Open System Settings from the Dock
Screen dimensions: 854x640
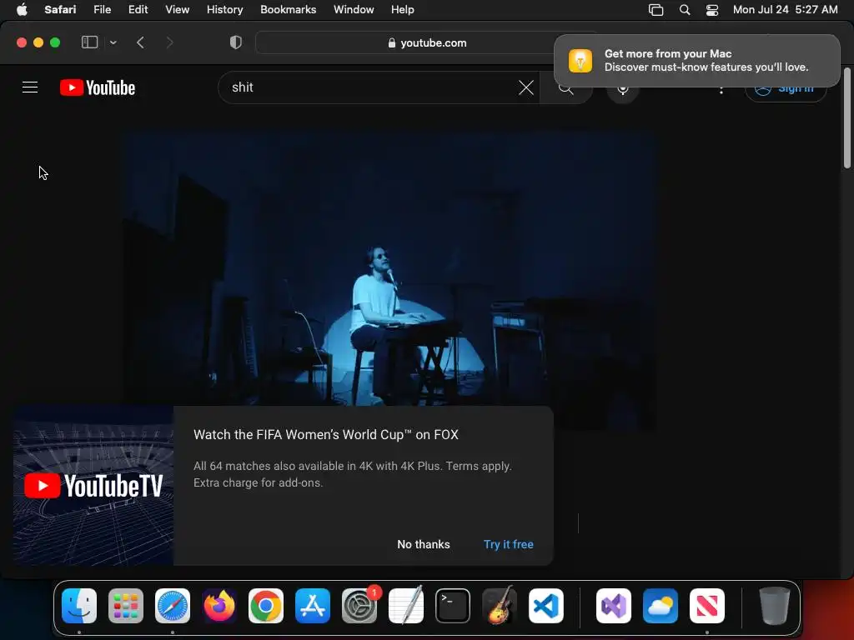pos(359,605)
